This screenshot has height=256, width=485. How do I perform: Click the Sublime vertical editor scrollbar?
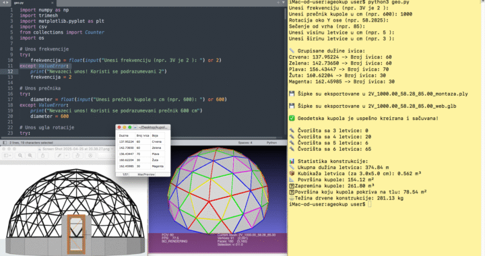point(285,71)
